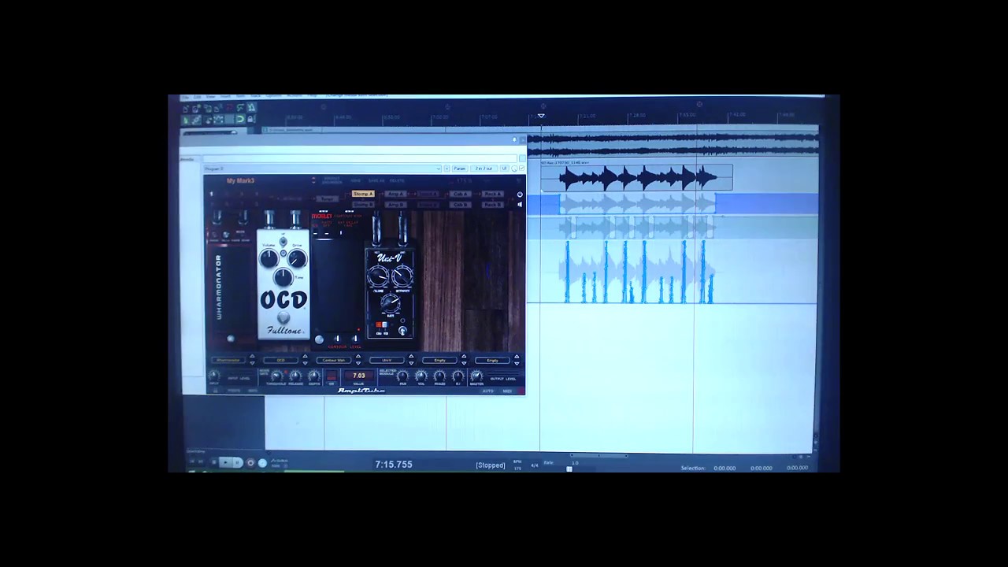Viewport: 1008px width, 567px height.
Task: Click the metronome icon in Reaper toolbar
Action: click(251, 108)
